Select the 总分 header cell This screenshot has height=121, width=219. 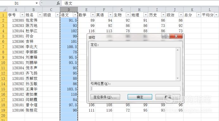tap(192, 15)
